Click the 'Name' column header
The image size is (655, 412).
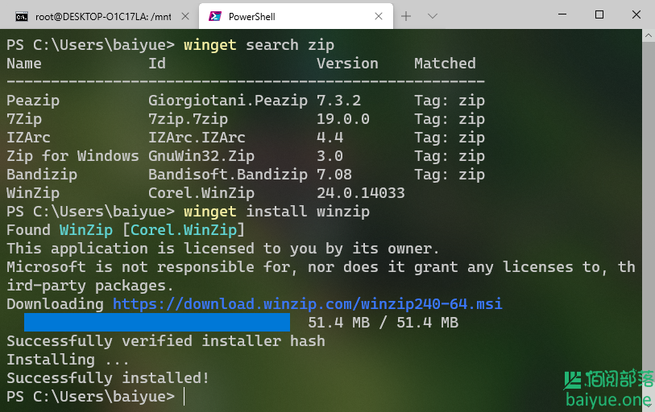24,64
